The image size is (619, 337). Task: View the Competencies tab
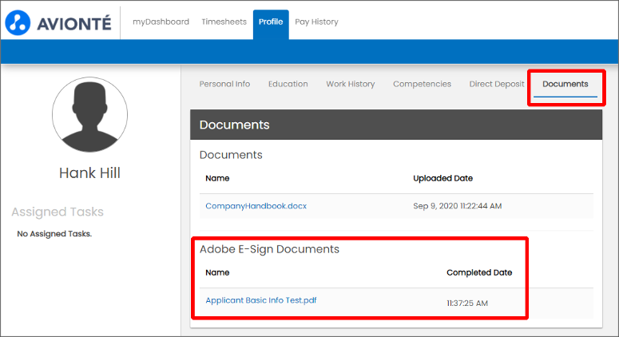(422, 84)
